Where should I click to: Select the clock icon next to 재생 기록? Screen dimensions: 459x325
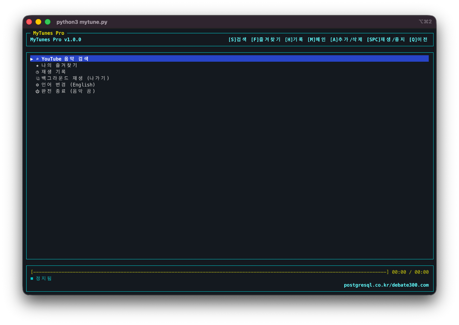(x=37, y=72)
